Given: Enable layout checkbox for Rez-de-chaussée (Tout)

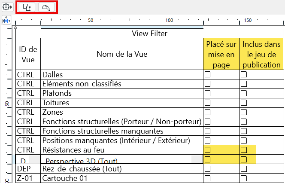Looking at the screenshot, I should tap(207, 169).
